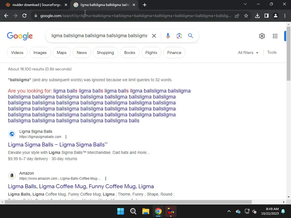291x218 pixels.
Task: Bookmark this tab with the star icon
Action: 246,16
